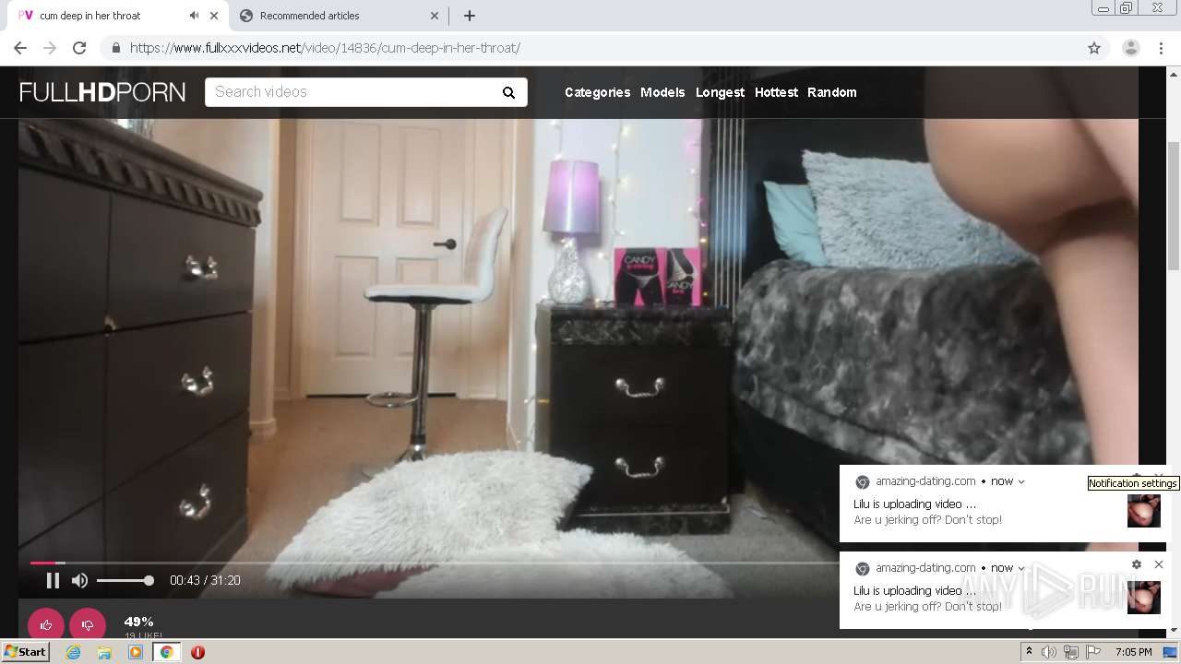Pause the video playback
The image size is (1181, 664).
point(53,580)
